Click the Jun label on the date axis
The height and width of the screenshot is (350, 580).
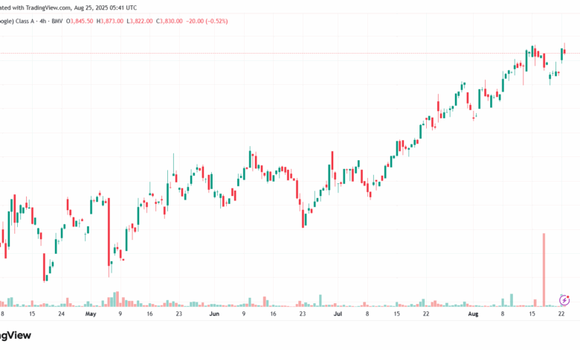214,314
